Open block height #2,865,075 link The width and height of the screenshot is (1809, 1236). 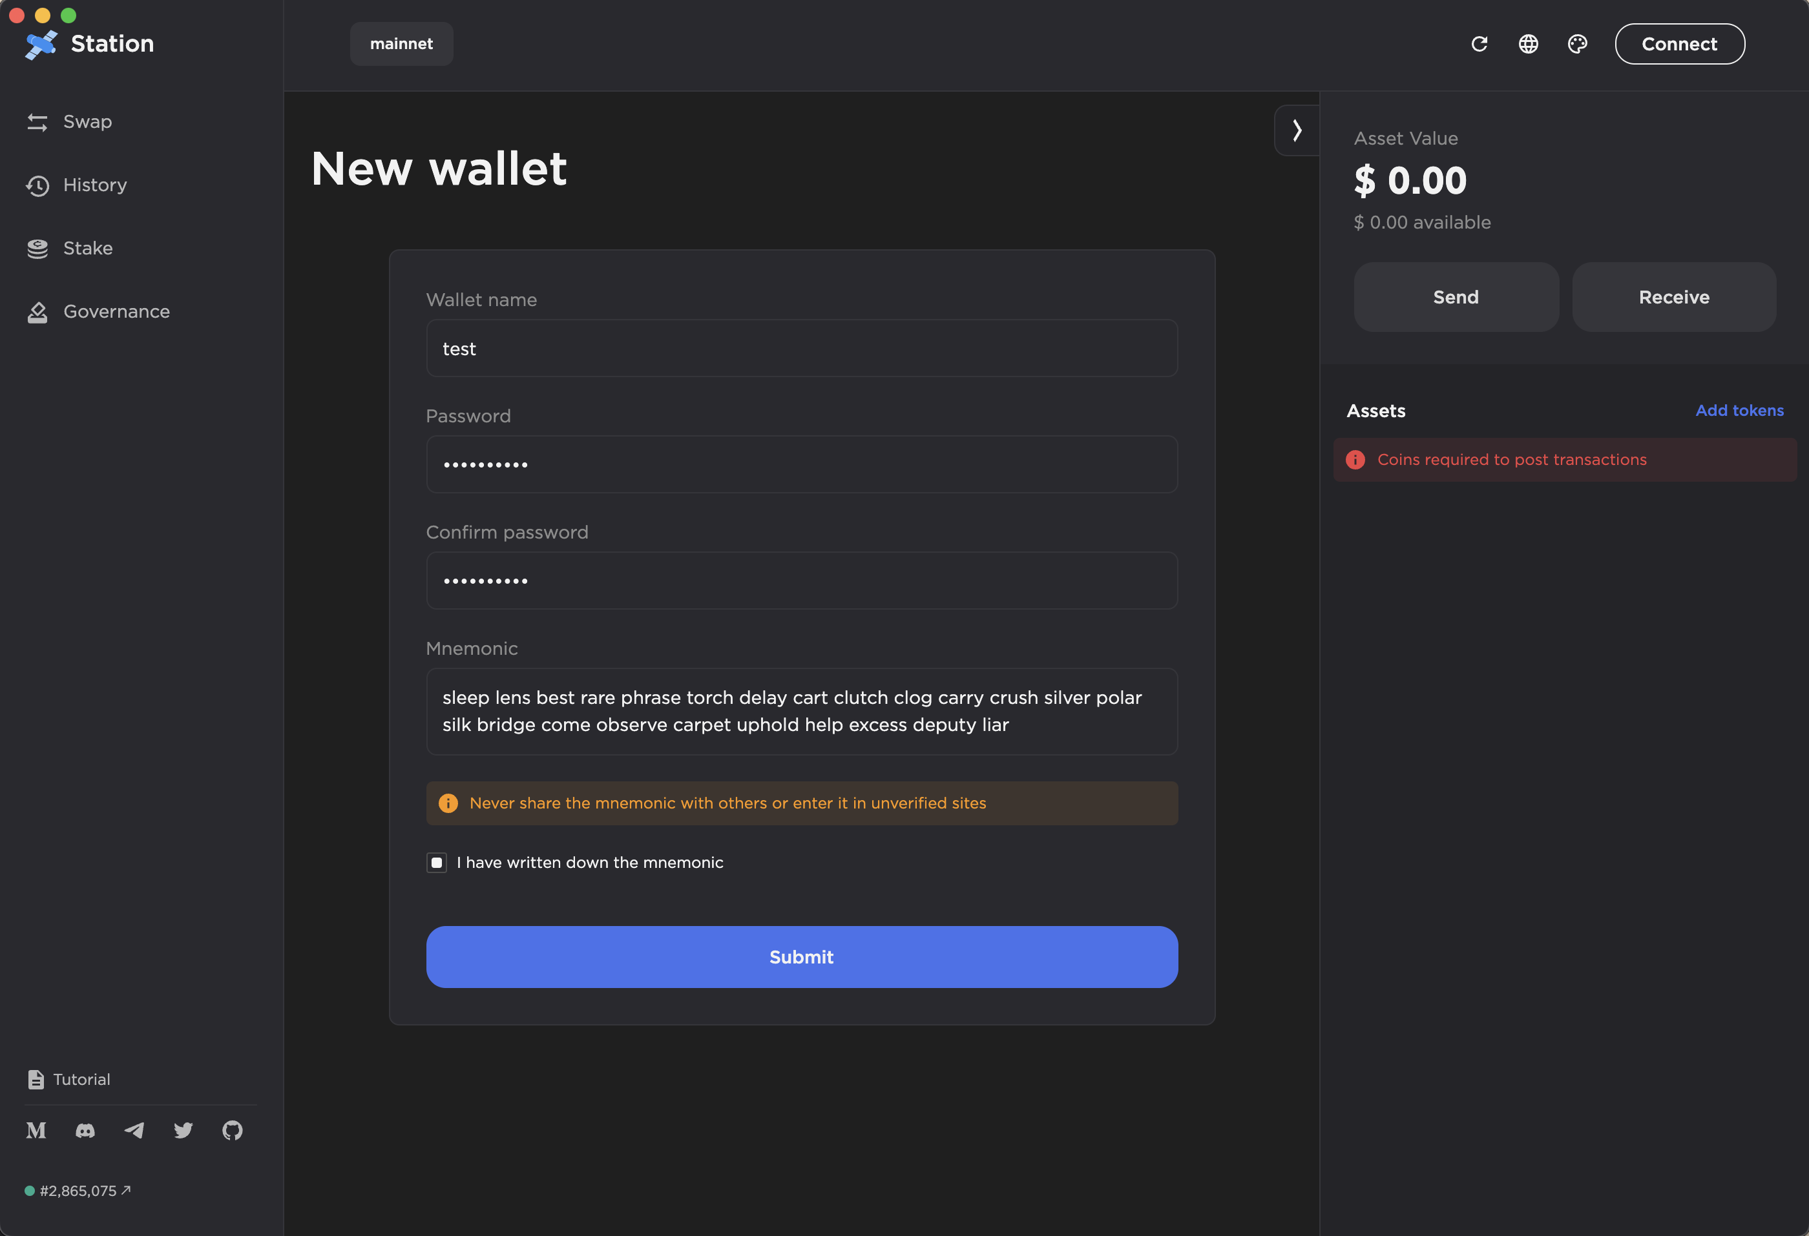point(79,1191)
